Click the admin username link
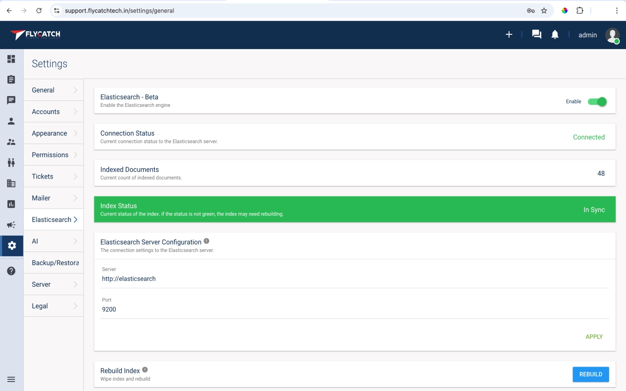 coord(588,35)
